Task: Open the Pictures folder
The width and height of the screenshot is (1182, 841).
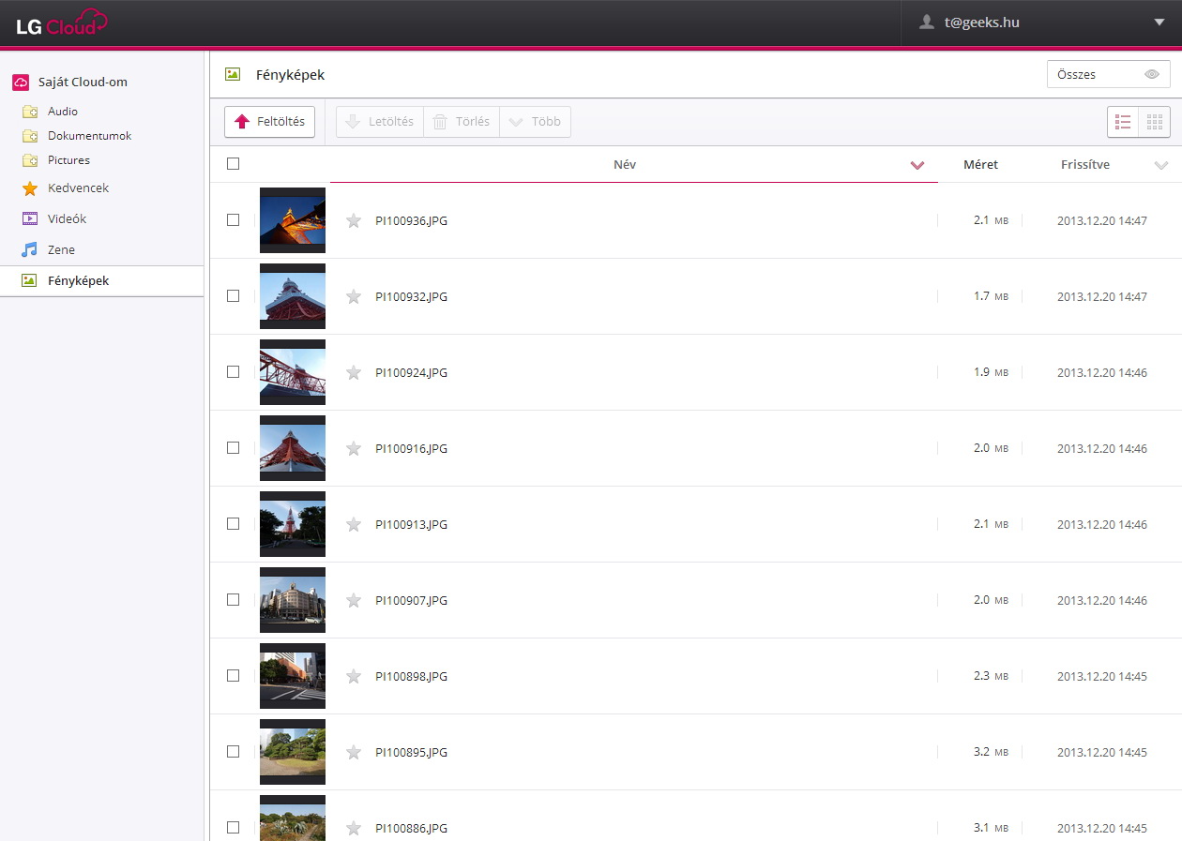Action: (68, 160)
